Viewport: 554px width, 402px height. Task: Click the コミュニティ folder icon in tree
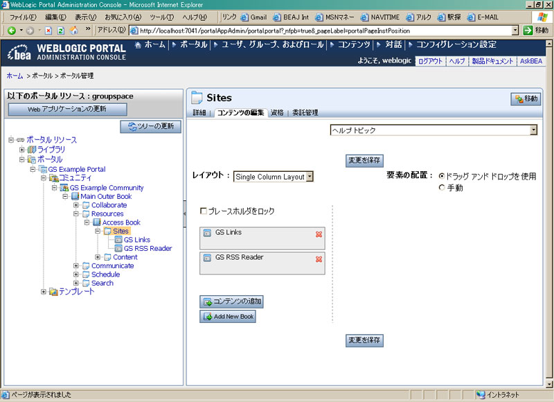click(54, 178)
